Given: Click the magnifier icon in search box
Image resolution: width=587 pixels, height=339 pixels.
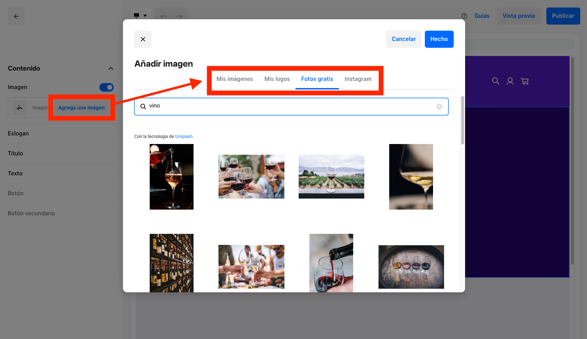Looking at the screenshot, I should (143, 107).
